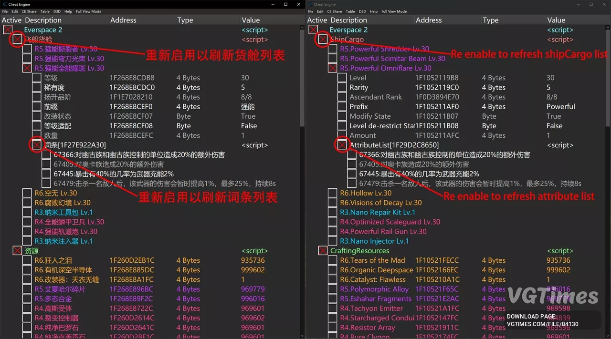The image size is (611, 339).
Task: Click the 8/8 value of Ascendant Rank
Action: pyautogui.click(x=552, y=97)
